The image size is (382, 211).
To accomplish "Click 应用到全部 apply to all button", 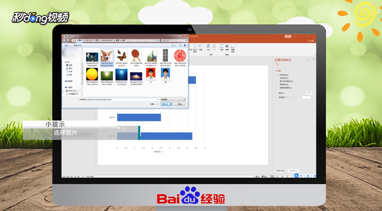I will (x=280, y=171).
